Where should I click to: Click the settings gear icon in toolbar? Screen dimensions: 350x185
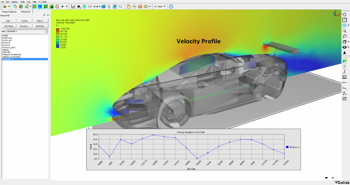tap(21, 6)
